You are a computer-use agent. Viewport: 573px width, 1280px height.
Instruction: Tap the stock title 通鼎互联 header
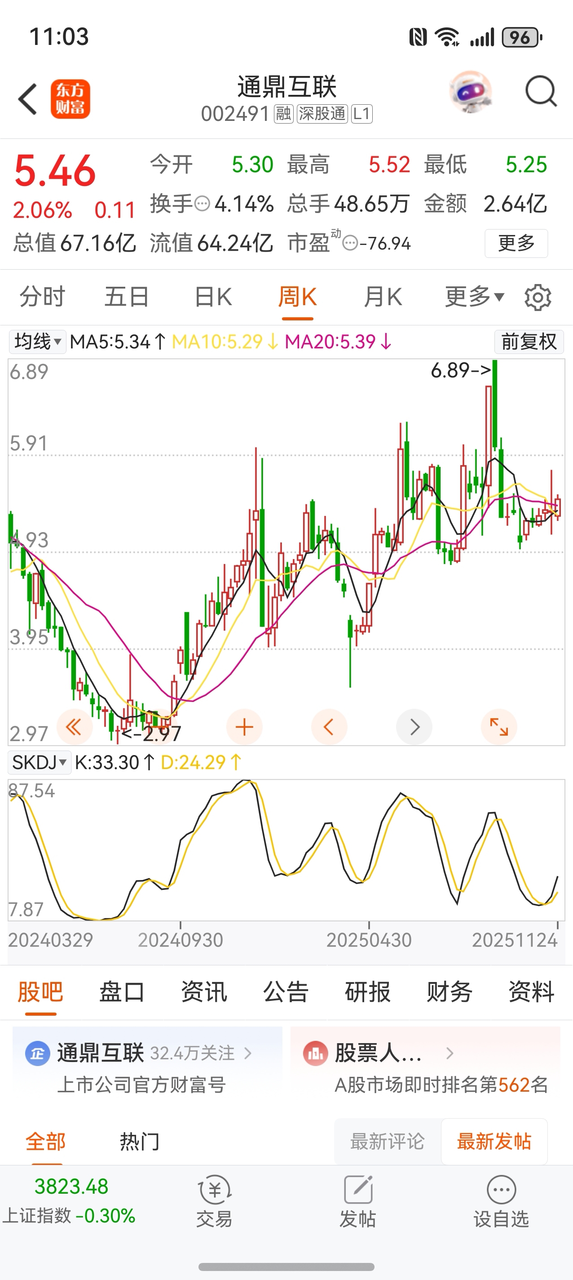point(287,87)
